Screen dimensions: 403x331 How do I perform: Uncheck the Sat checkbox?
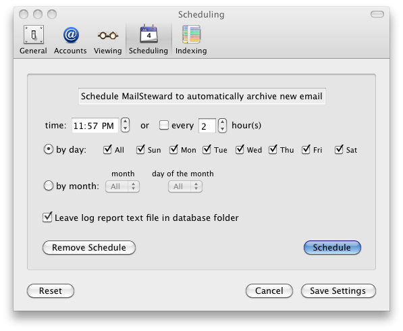pos(339,149)
